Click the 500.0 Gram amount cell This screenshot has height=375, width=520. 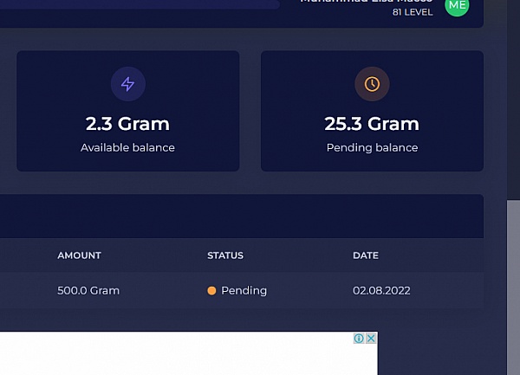pyautogui.click(x=88, y=290)
